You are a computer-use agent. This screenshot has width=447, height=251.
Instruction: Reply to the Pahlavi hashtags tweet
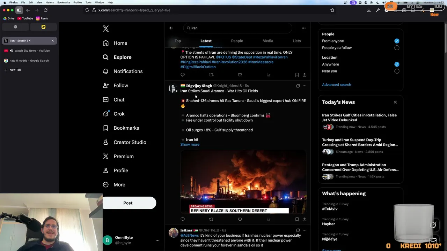[183, 75]
